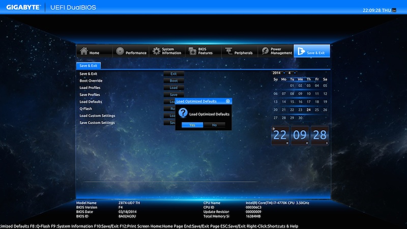Viewport: 407px width, 229px height.
Task: Click the Save & Exit door icon
Action: (x=301, y=51)
